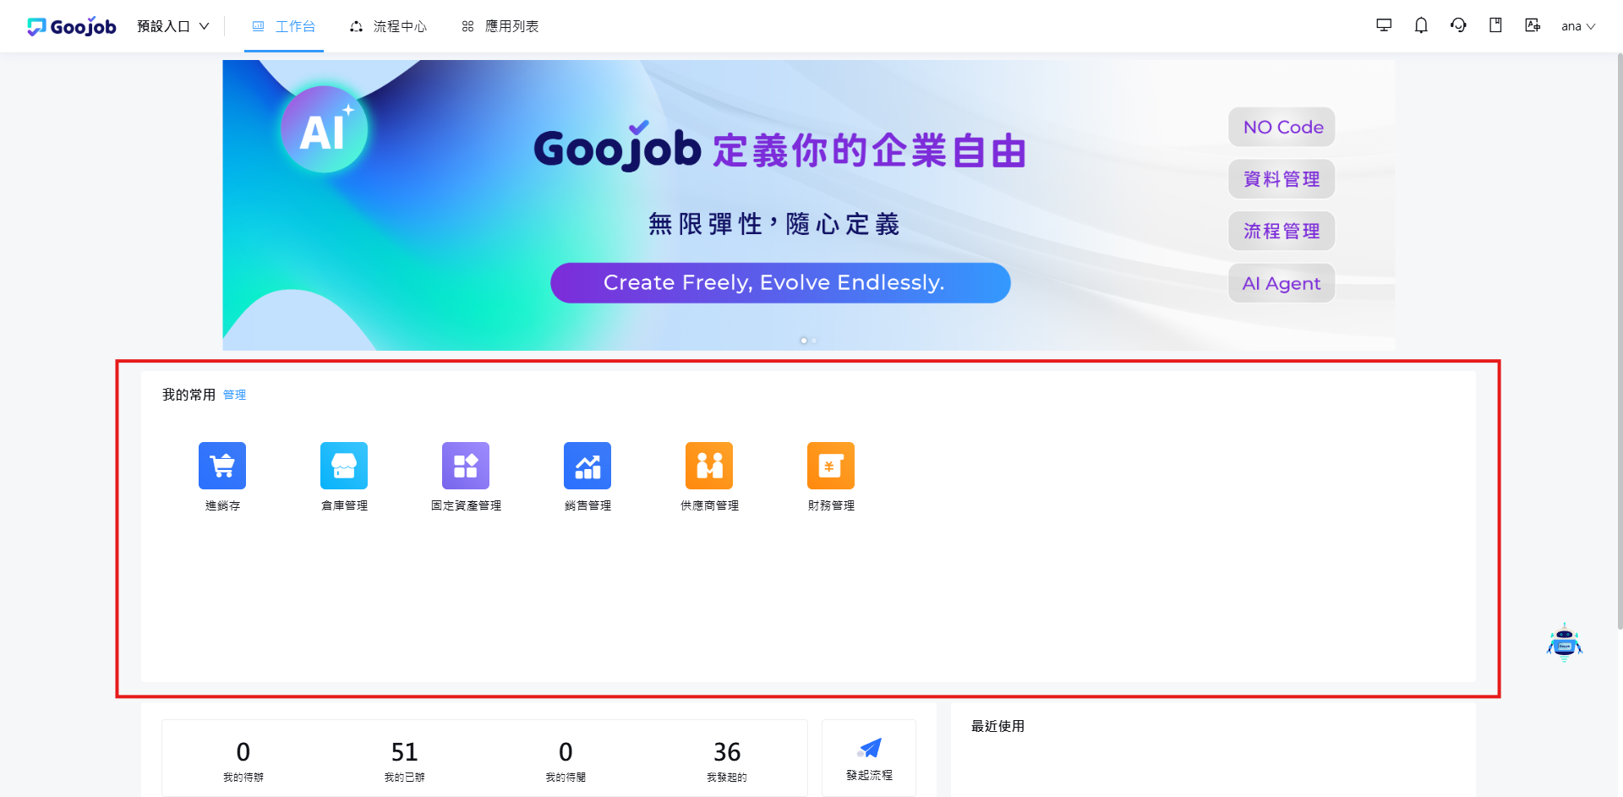Click the 資料管理 banner button
This screenshot has height=797, width=1623.
[x=1282, y=179]
